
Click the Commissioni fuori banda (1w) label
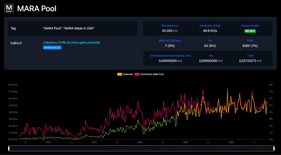[x=170, y=56]
